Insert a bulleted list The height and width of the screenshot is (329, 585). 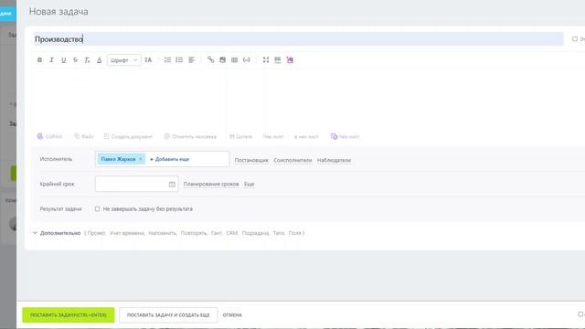pyautogui.click(x=179, y=60)
